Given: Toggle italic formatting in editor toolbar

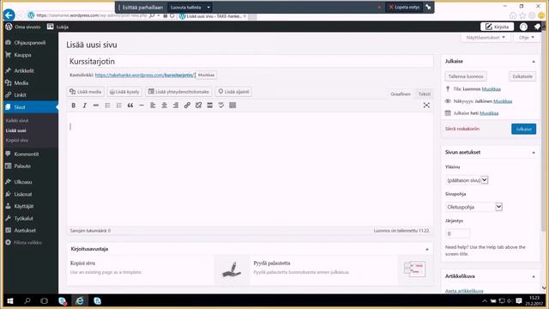Looking at the screenshot, I should (x=84, y=105).
